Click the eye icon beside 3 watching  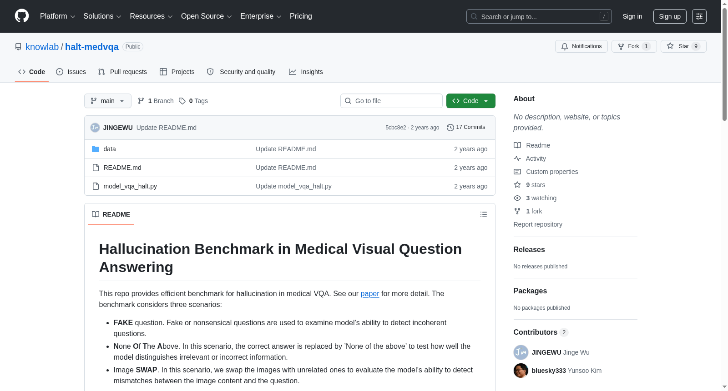(517, 198)
